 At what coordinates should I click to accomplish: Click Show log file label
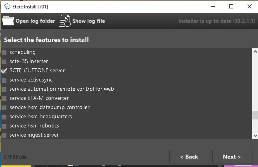[x=88, y=21]
